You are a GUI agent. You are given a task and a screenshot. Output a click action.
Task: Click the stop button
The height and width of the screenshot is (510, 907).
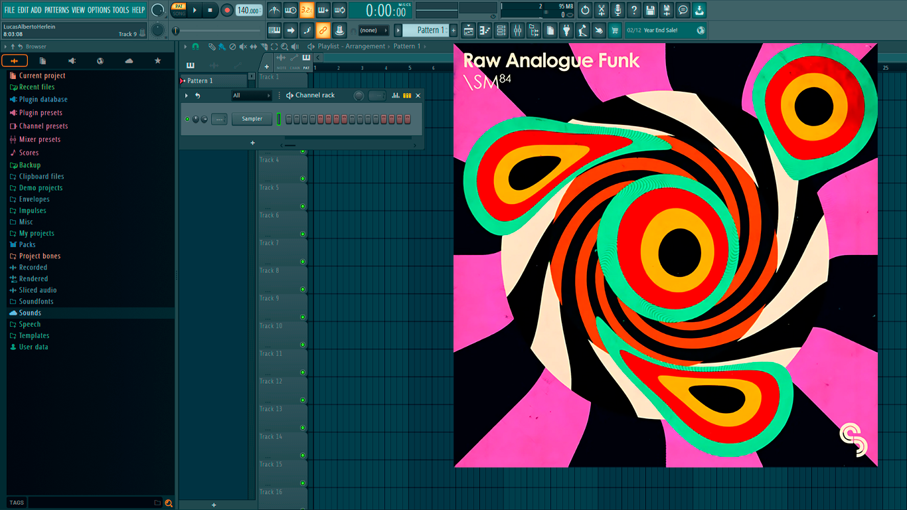[x=210, y=10]
